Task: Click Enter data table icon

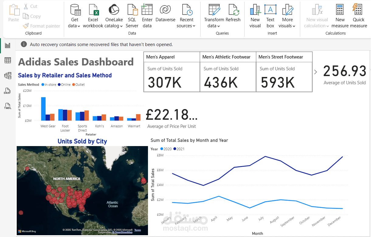Action: click(x=147, y=10)
